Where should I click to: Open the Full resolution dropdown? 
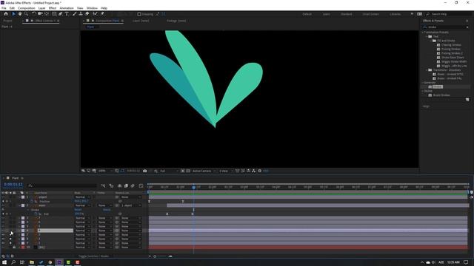(169, 171)
